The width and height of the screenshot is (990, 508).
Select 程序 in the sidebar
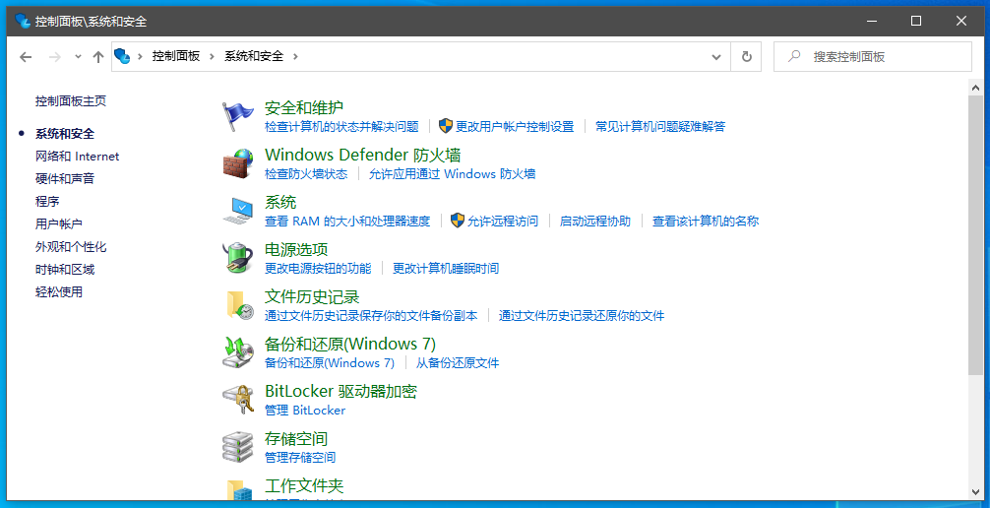pos(47,202)
